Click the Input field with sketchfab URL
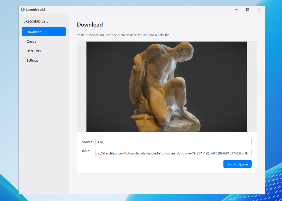The height and width of the screenshot is (201, 282). 173,153
